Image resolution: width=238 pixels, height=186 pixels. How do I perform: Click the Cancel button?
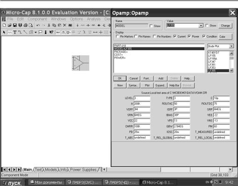(133, 79)
